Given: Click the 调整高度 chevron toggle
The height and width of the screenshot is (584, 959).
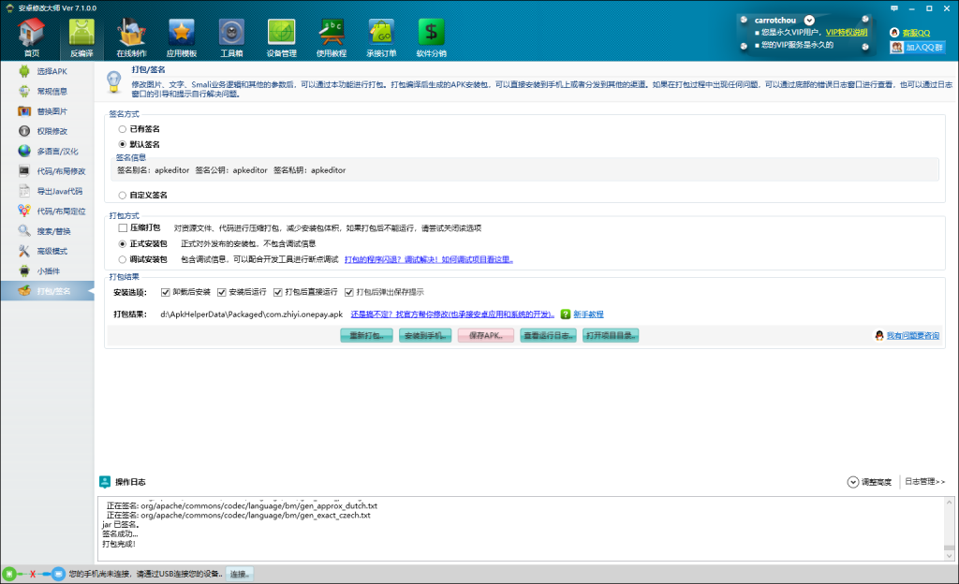Looking at the screenshot, I should click(x=852, y=482).
